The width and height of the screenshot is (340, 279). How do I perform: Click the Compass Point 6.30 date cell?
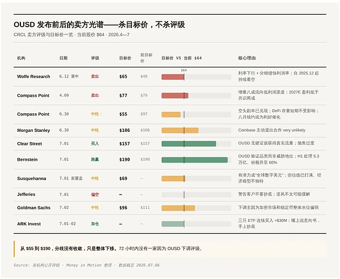tap(64, 114)
